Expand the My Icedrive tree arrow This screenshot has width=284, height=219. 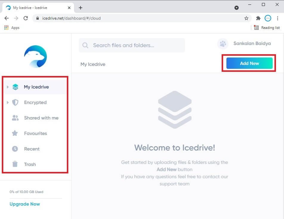[x=8, y=87]
